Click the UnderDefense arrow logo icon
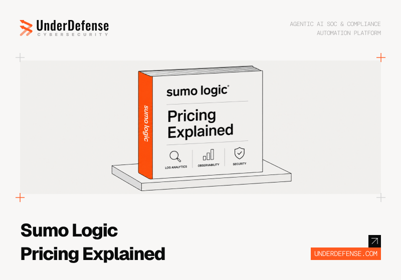This screenshot has height=280, width=401. tap(27, 28)
